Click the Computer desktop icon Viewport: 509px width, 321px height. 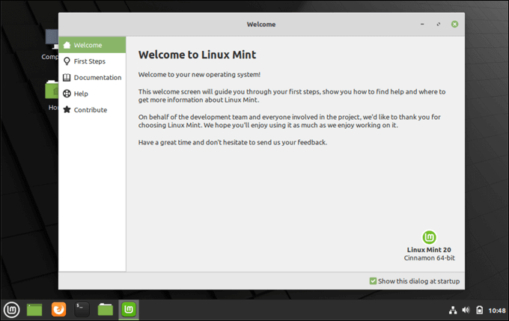(x=52, y=44)
